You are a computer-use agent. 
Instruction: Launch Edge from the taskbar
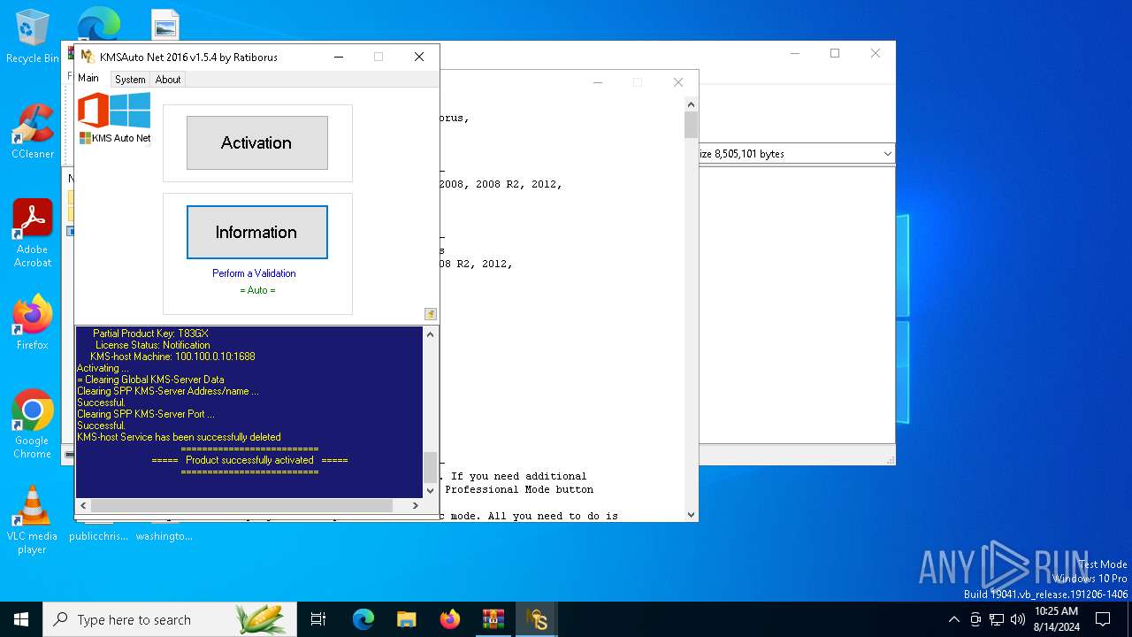pos(363,619)
